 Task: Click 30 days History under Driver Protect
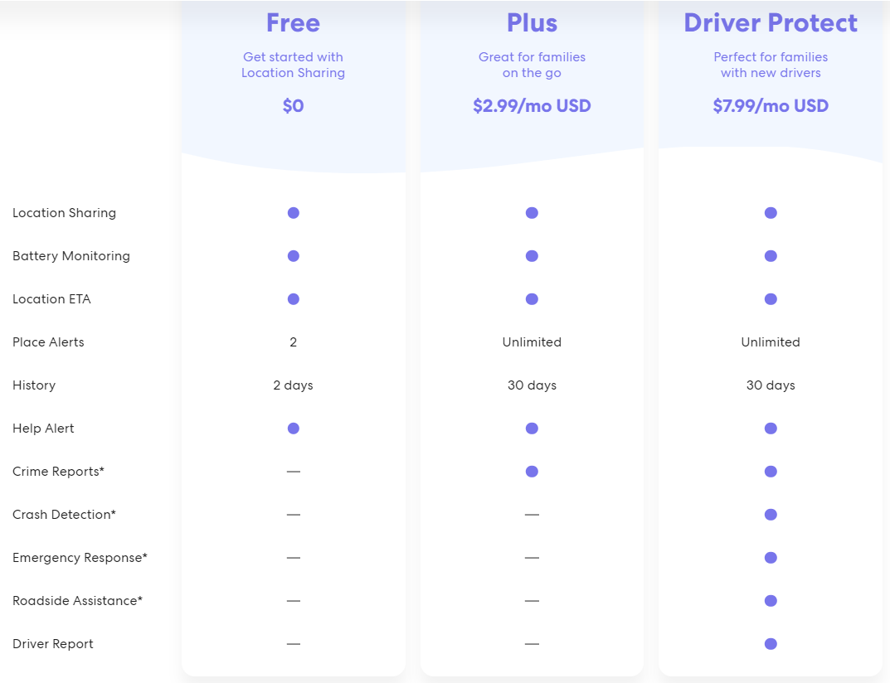pos(771,385)
